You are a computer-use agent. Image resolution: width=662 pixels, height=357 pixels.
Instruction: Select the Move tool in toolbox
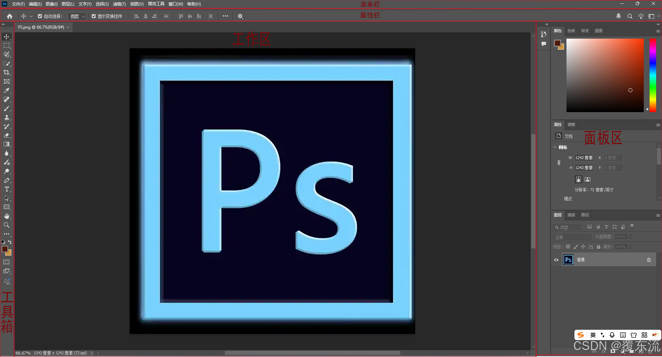tap(7, 37)
